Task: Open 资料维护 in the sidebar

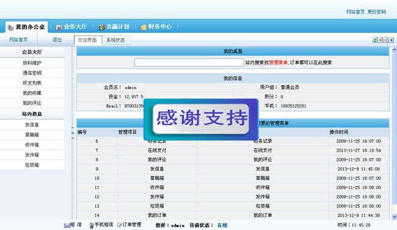Action: click(x=32, y=63)
